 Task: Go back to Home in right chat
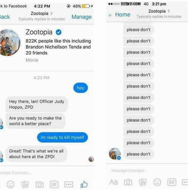coord(119,15)
